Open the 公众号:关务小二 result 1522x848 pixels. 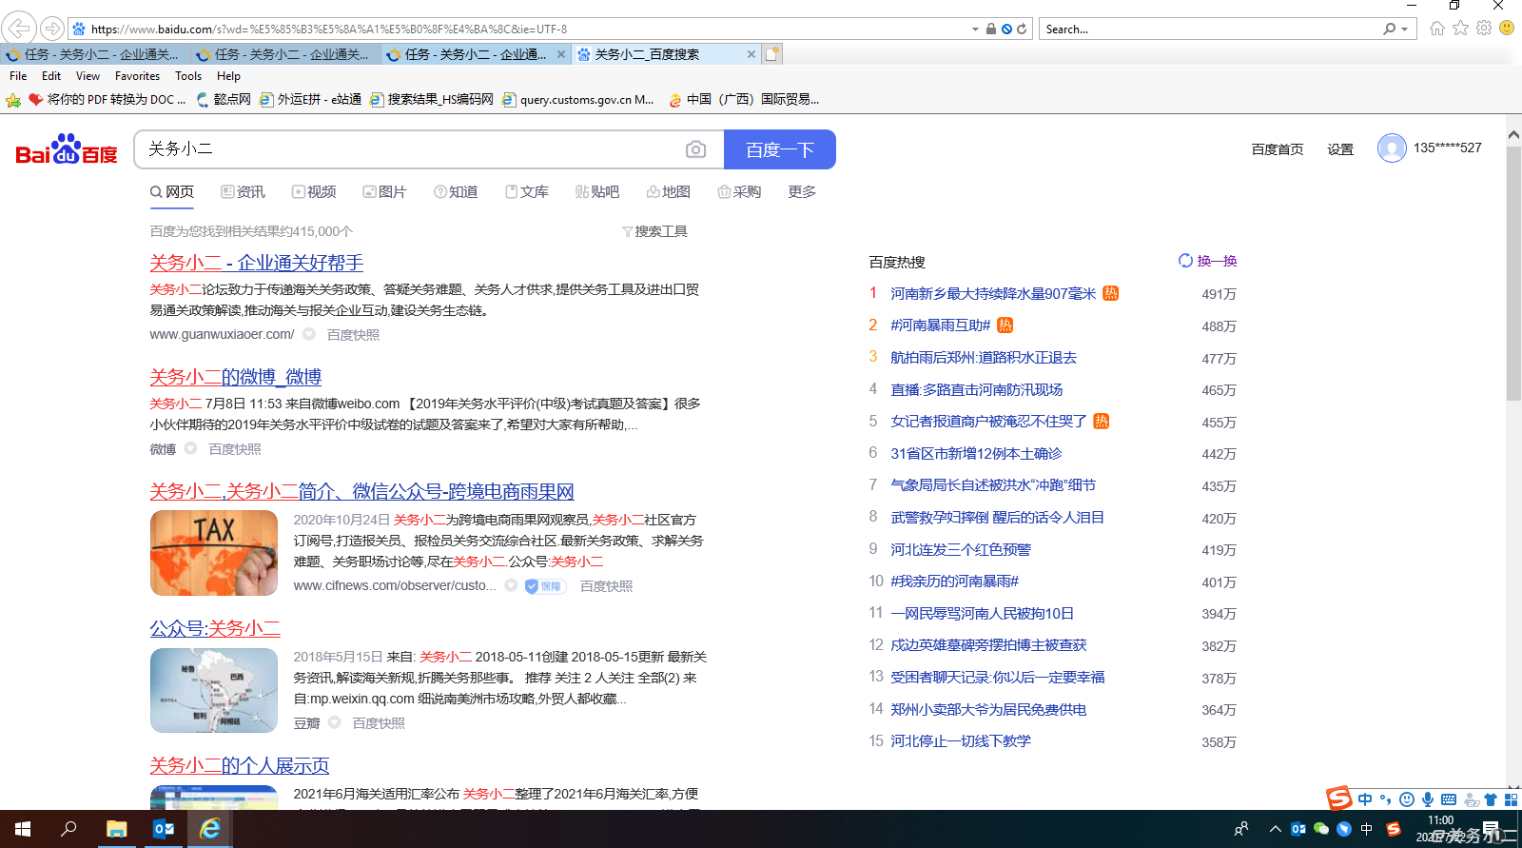[x=215, y=628]
